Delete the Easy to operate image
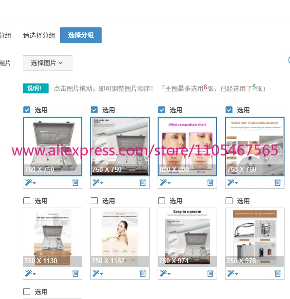Image resolution: width=290 pixels, height=299 pixels. (x=210, y=273)
